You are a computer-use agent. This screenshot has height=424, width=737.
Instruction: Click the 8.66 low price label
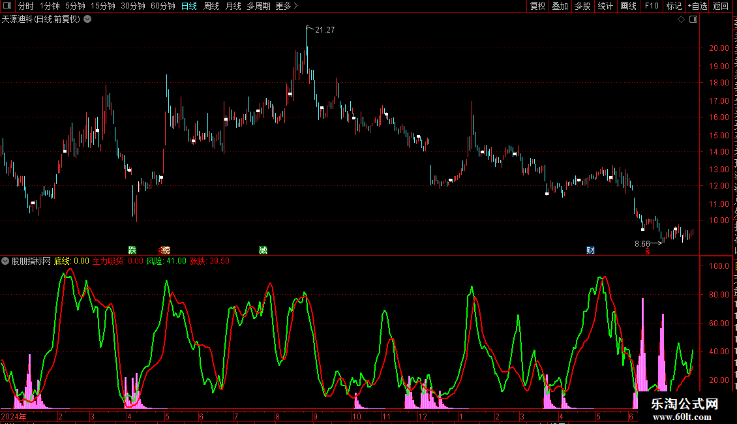(642, 243)
